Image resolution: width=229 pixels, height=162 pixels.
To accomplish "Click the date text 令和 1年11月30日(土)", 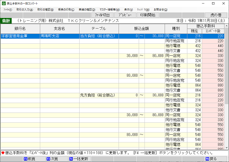I will [206, 21].
